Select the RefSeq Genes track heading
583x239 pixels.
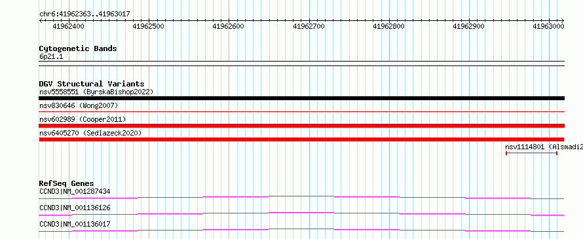(x=67, y=183)
